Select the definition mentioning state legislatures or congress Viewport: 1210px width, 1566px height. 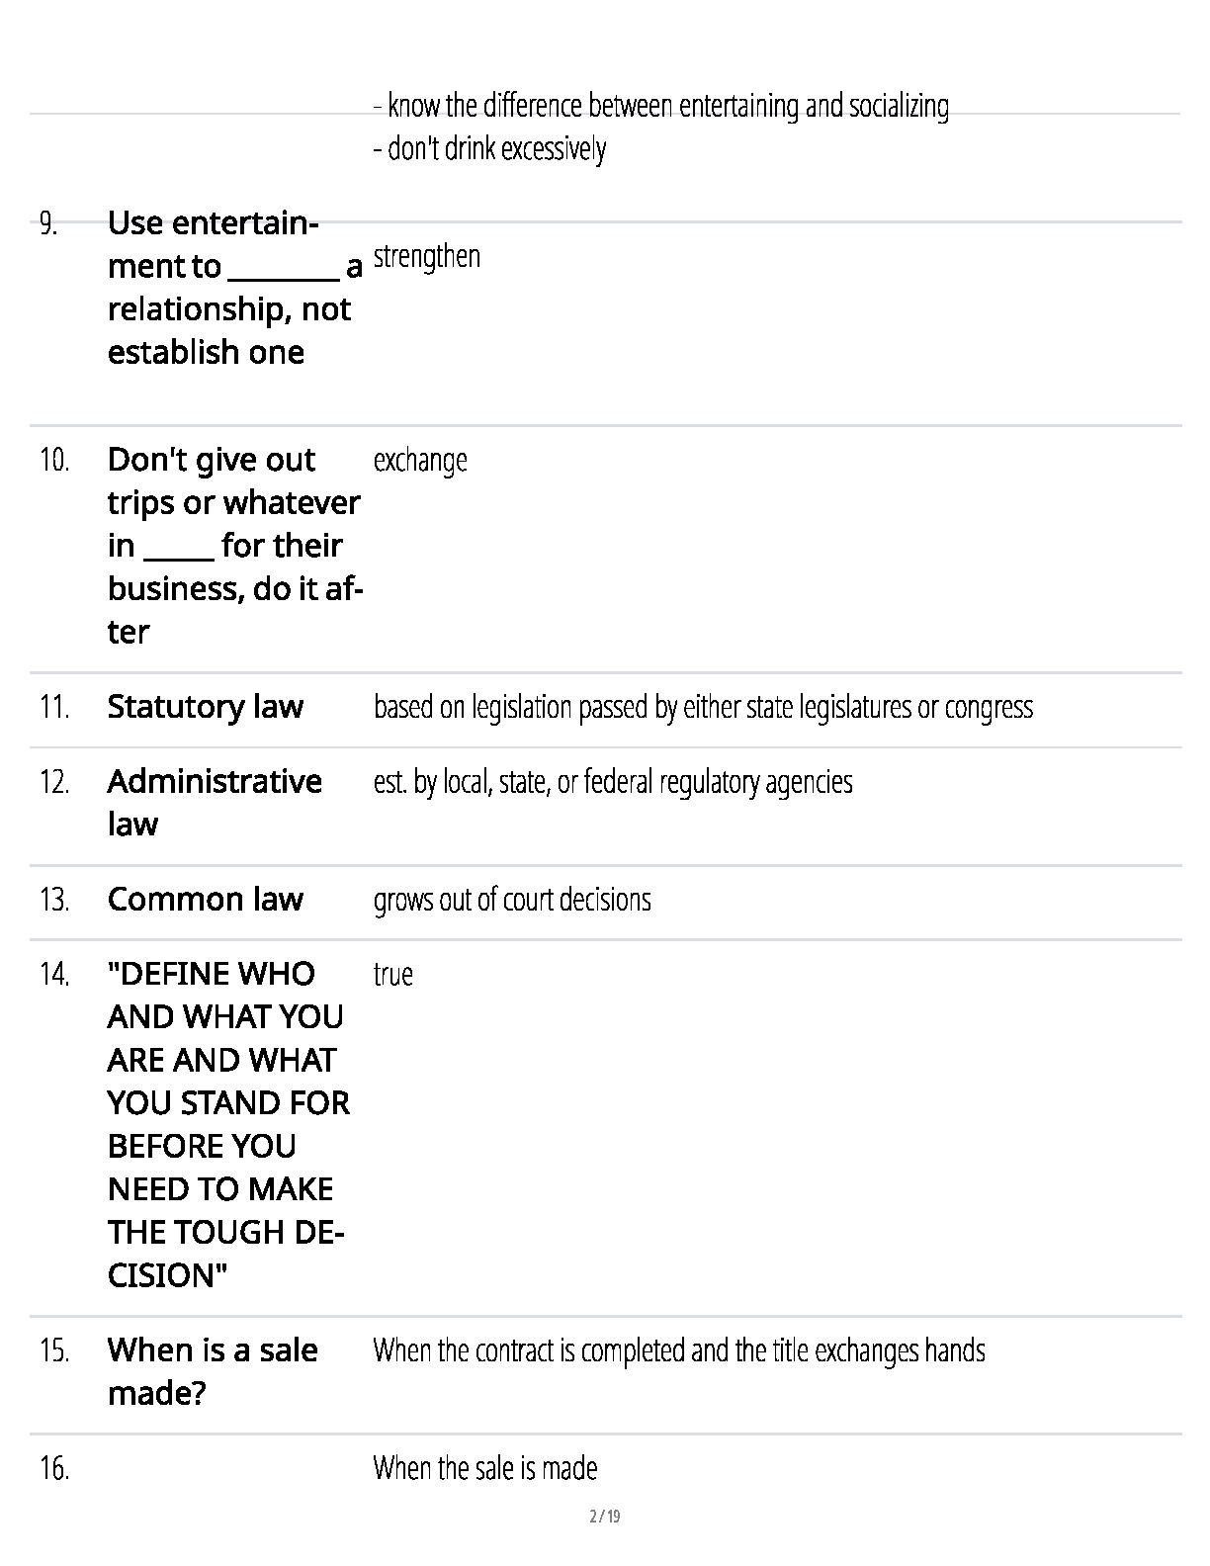pyautogui.click(x=703, y=707)
